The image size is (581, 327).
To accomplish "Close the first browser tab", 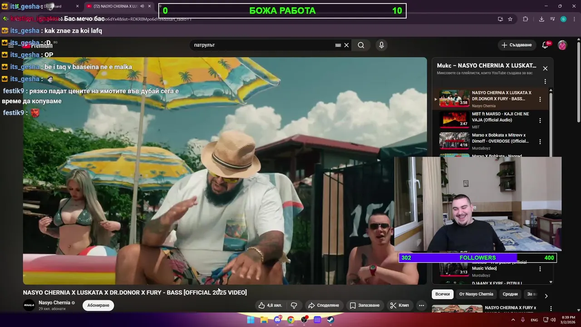I will pyautogui.click(x=77, y=6).
